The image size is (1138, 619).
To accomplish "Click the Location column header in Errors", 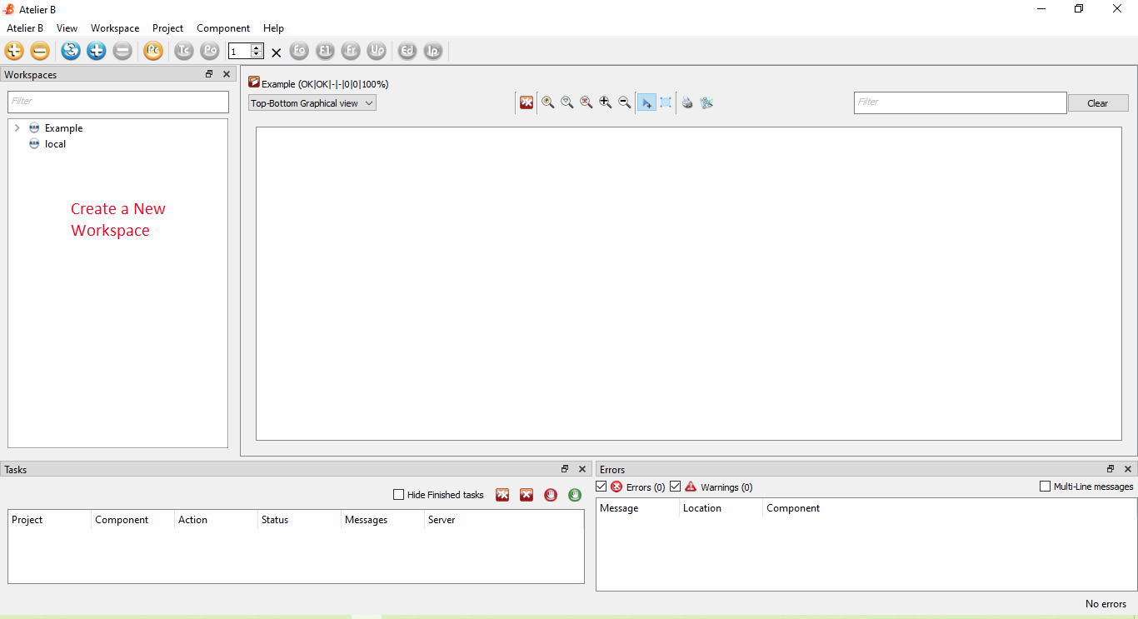I will coord(721,508).
